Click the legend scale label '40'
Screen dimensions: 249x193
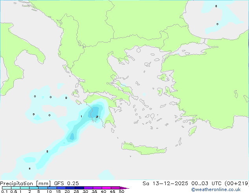point(103,191)
